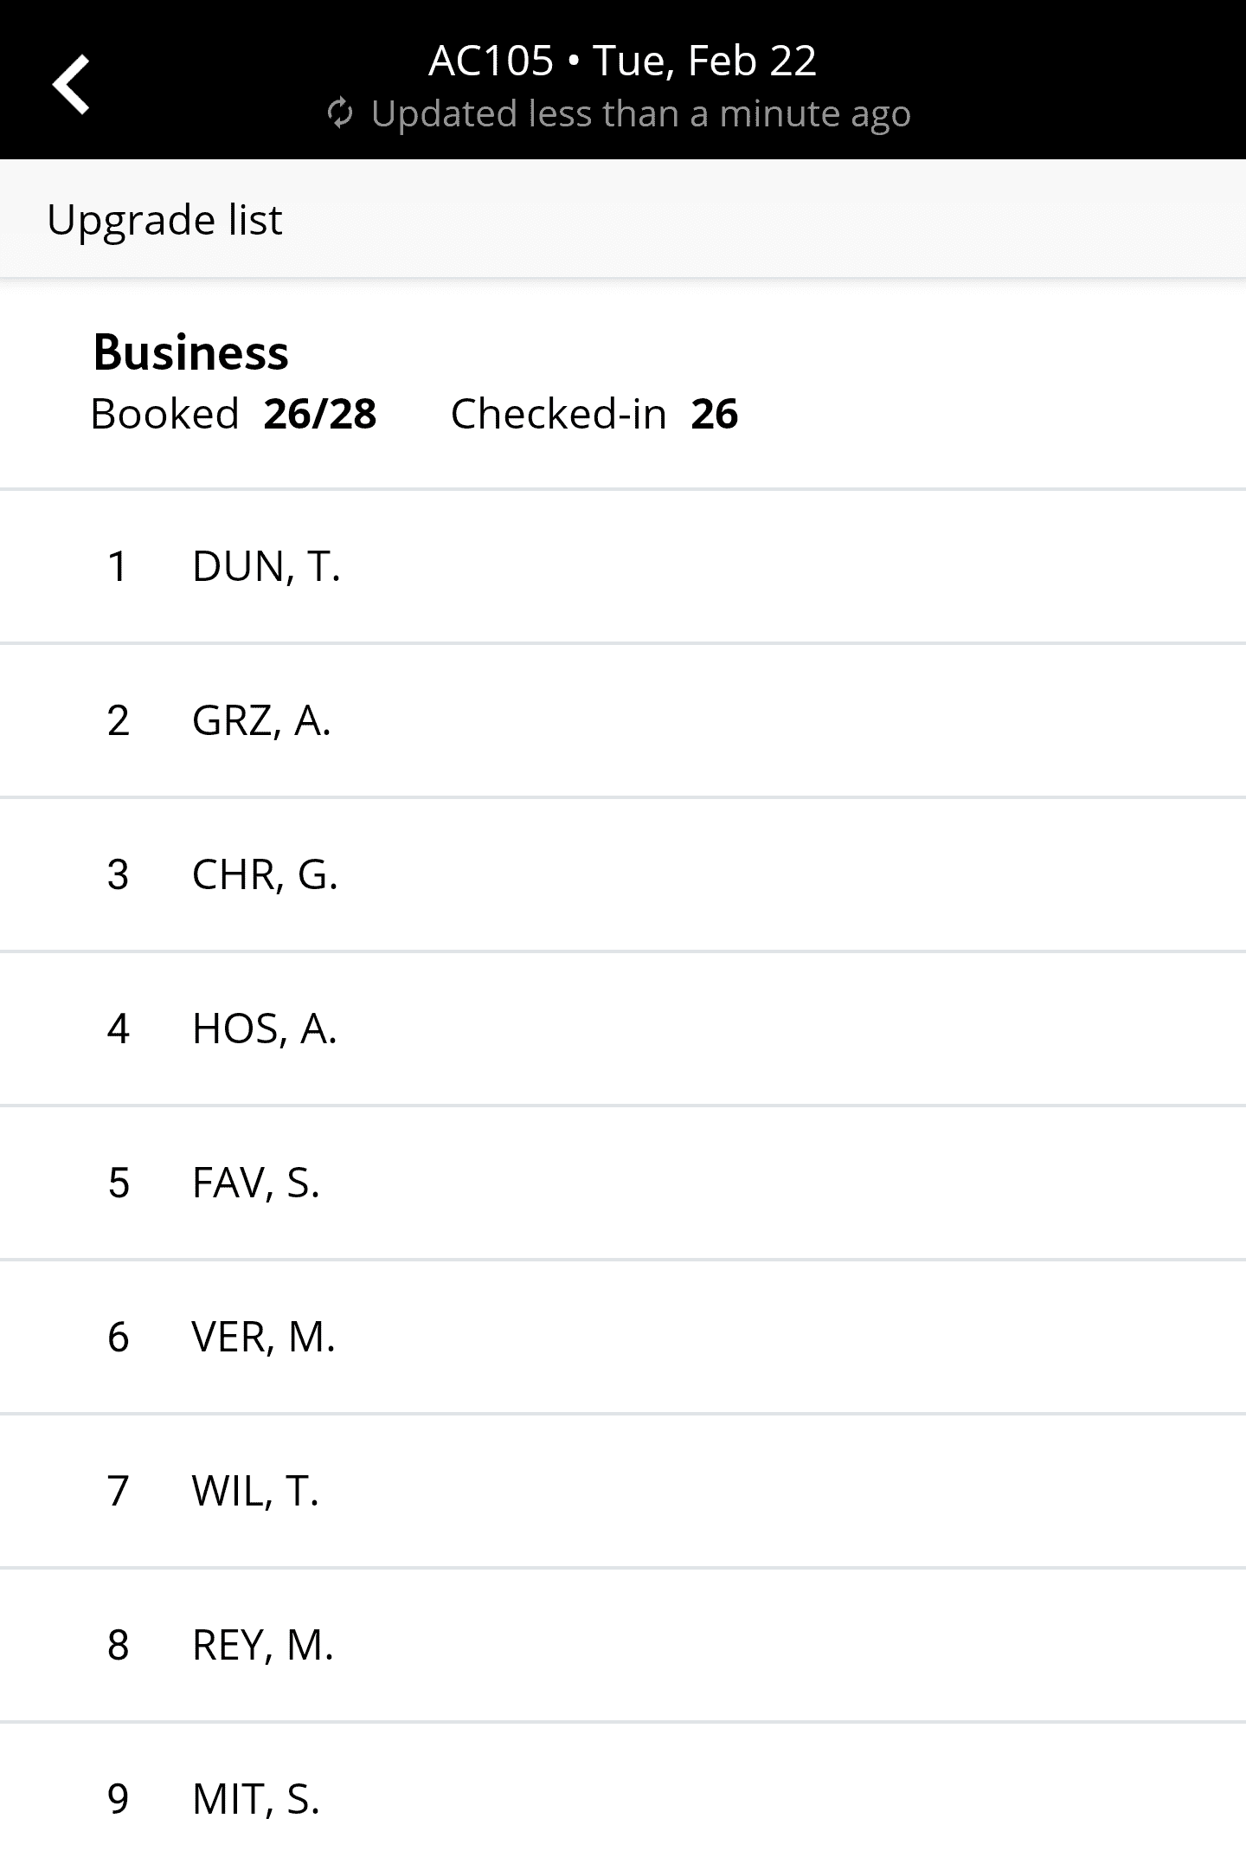Tap 'Updated less than a minute ago' text
Screen dimensions: 1246x1870
coord(640,114)
